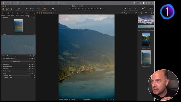
Task: Switch to the Library tool tab
Action: pyautogui.click(x=3, y=14)
